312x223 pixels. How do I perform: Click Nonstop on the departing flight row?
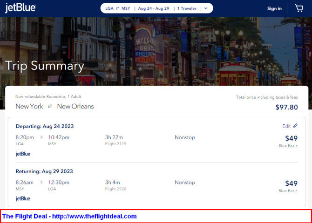(185, 137)
